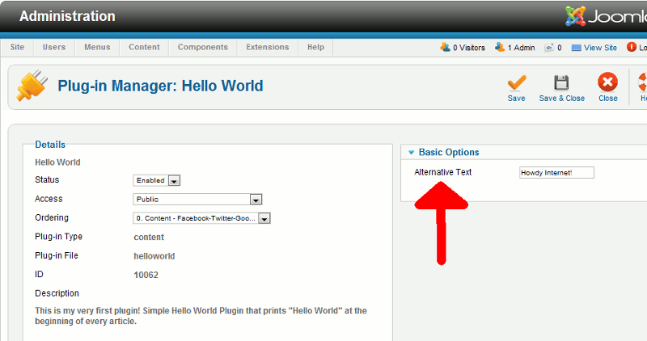Open the Help menu
This screenshot has height=341, width=647.
(x=315, y=47)
